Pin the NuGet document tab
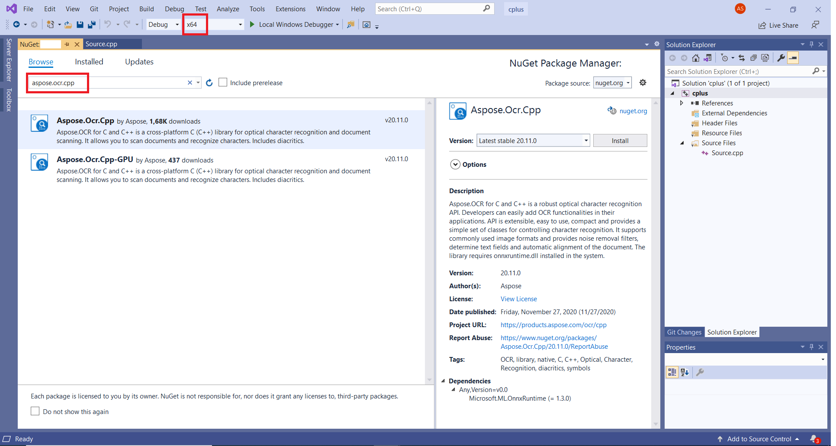Screen dimensions: 836x446 pos(67,44)
